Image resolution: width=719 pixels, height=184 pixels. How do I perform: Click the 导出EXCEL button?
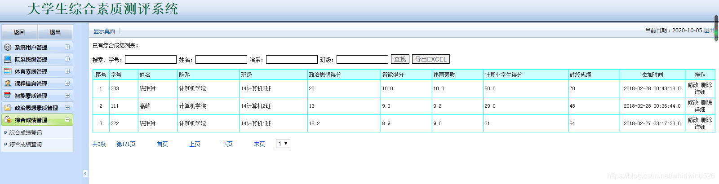(431, 59)
